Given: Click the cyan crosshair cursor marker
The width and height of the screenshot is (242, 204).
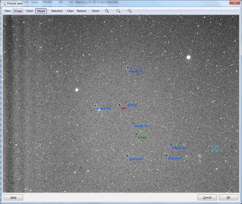Looking at the screenshot, I should point(214,149).
